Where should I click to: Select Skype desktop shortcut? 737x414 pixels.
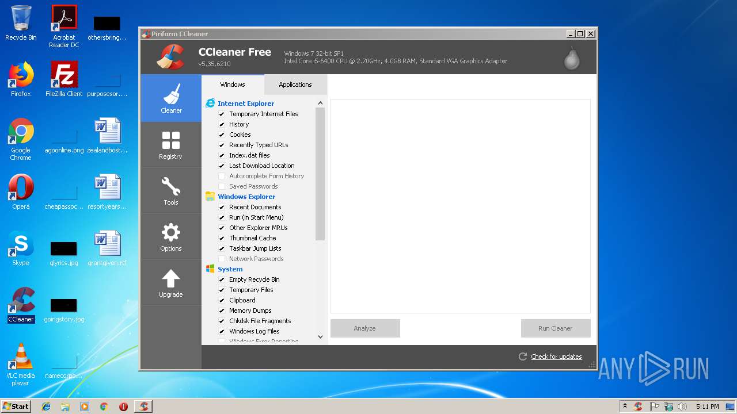coord(21,248)
